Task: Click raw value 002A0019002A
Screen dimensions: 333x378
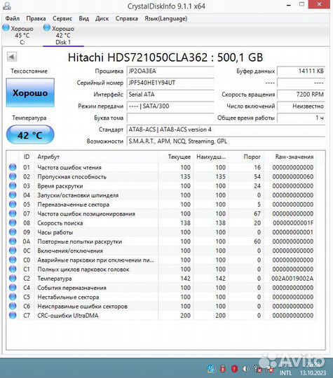Action: pyautogui.click(x=292, y=279)
